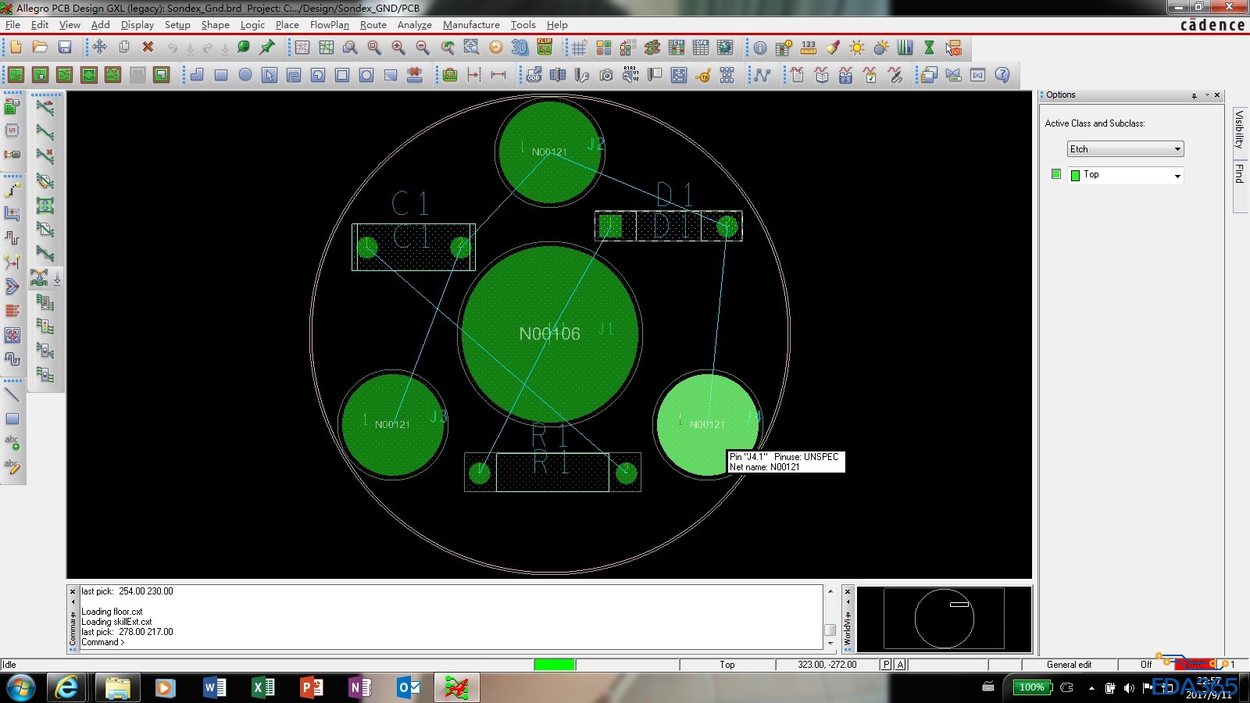Open the Etch active class dropdown

(1125, 149)
